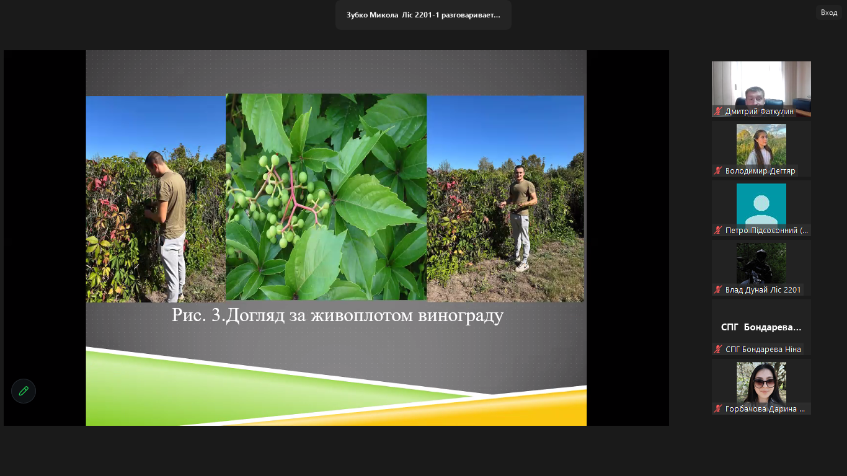Select СПГ Бондарева Ніна participant tile

(x=761, y=327)
